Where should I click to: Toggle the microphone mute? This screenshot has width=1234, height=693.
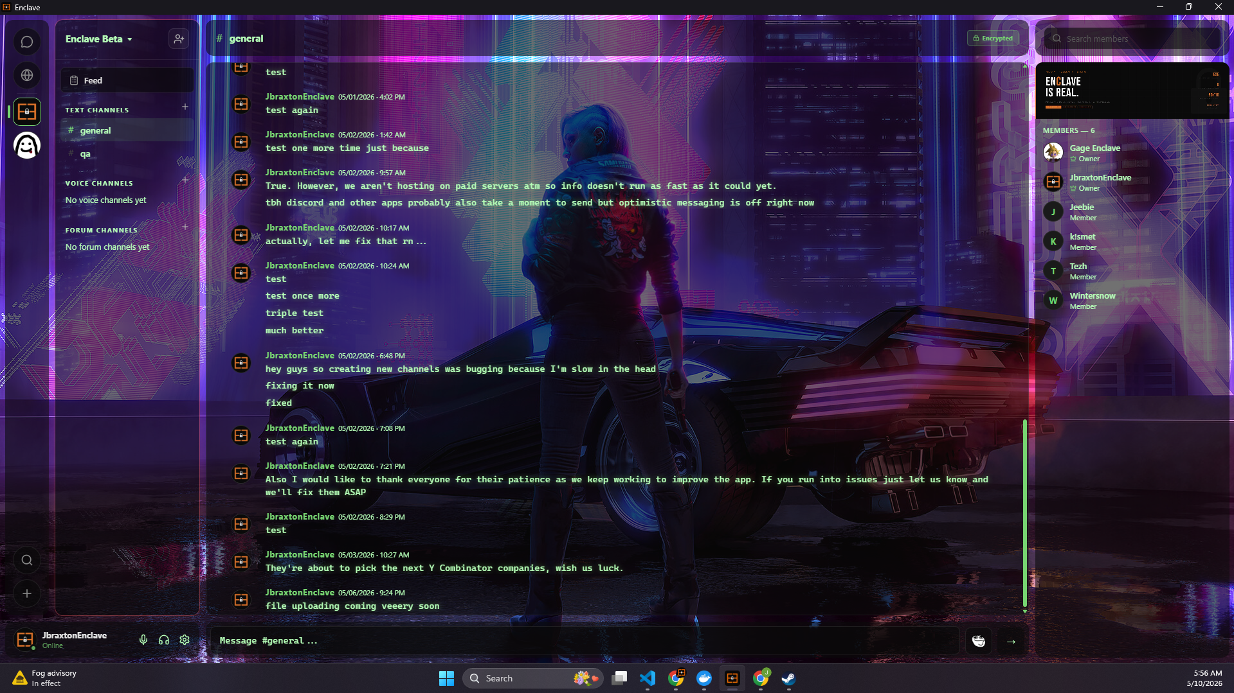pos(143,640)
